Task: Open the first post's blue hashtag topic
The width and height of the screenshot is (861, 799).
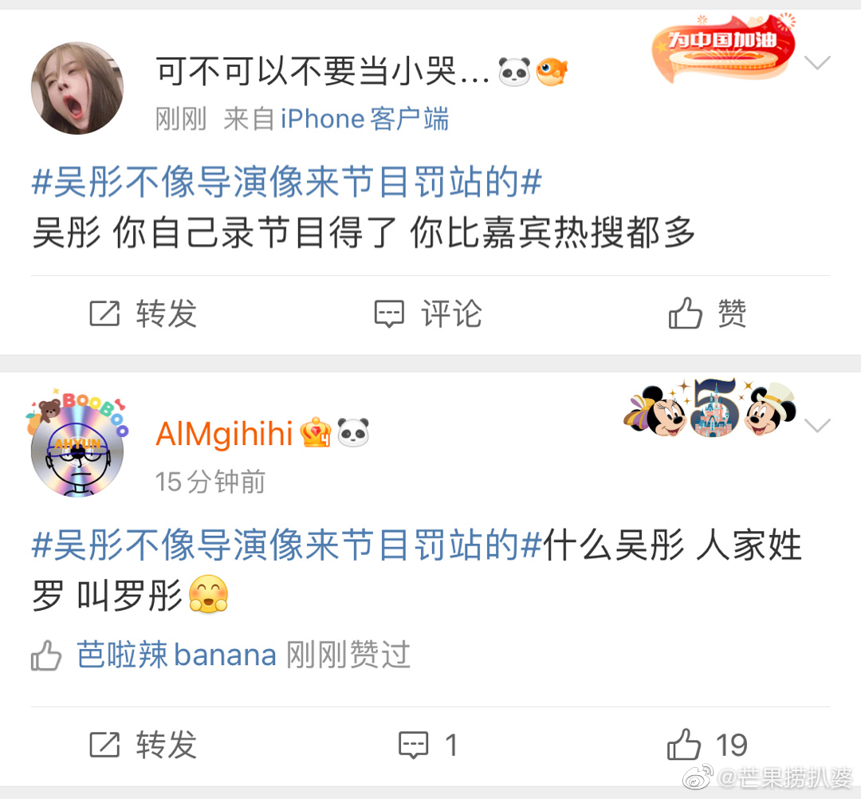Action: [x=287, y=182]
